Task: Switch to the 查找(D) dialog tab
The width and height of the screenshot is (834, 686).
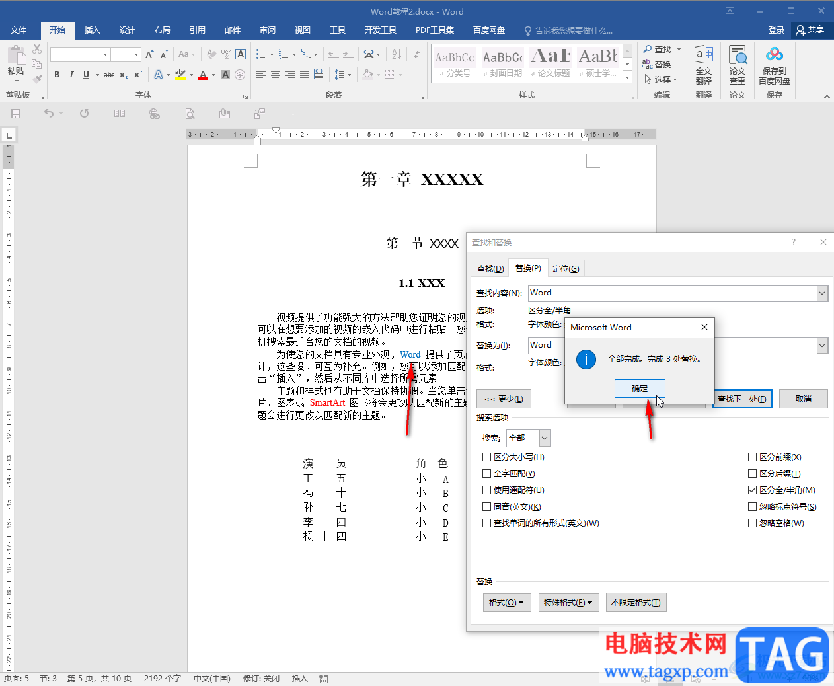Action: 490,268
